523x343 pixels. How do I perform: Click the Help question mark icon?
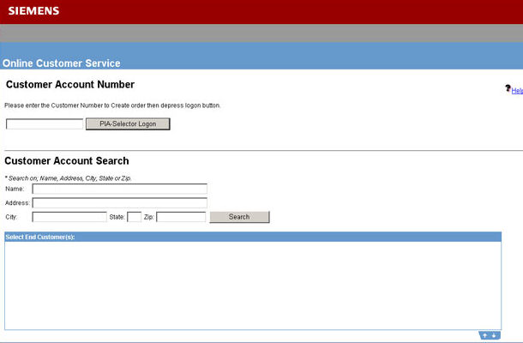click(508, 88)
